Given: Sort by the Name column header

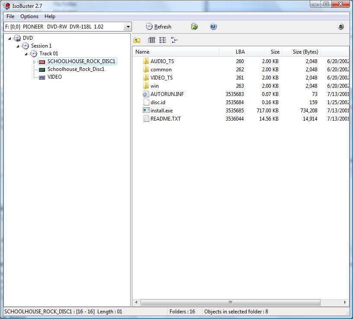Looking at the screenshot, I should pyautogui.click(x=176, y=52).
